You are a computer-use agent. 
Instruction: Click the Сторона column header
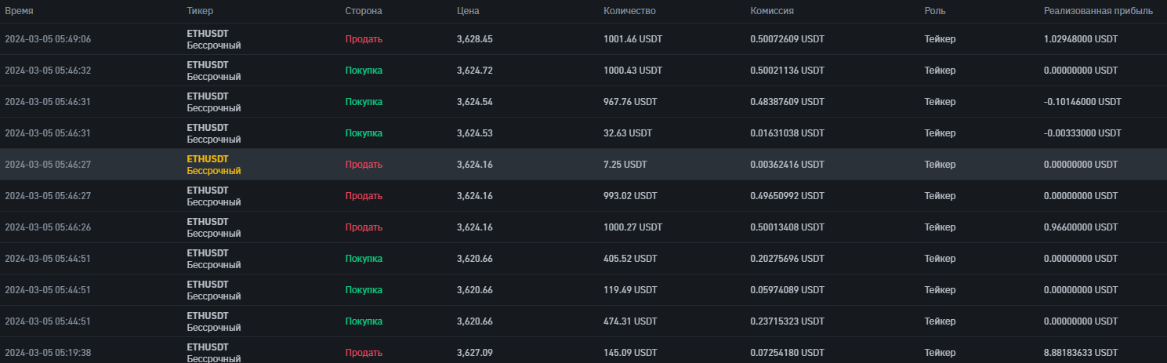pyautogui.click(x=364, y=11)
